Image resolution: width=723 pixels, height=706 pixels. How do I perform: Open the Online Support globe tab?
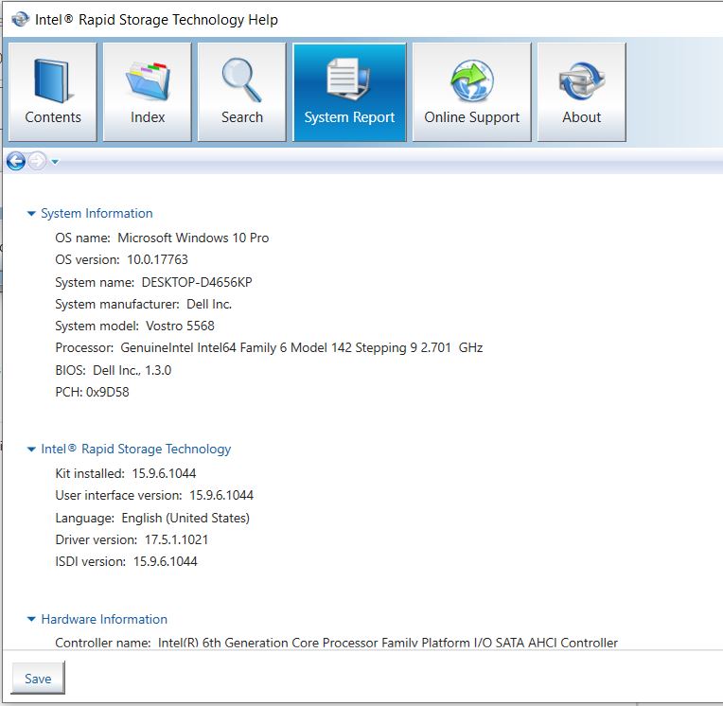coord(471,92)
